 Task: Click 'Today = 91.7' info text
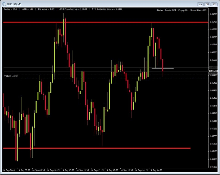tap(11, 9)
